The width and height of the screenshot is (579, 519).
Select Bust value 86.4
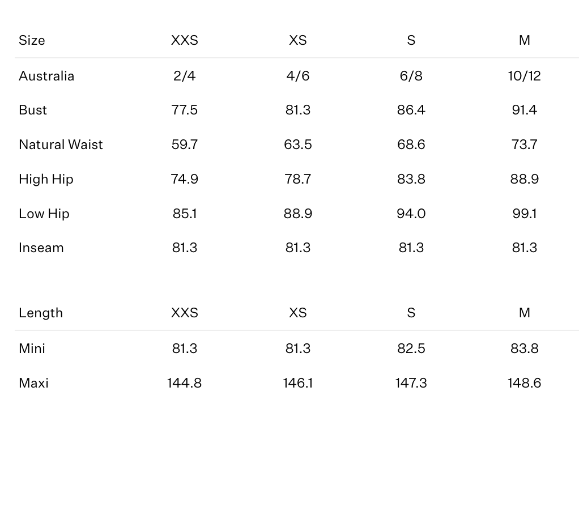(x=411, y=110)
